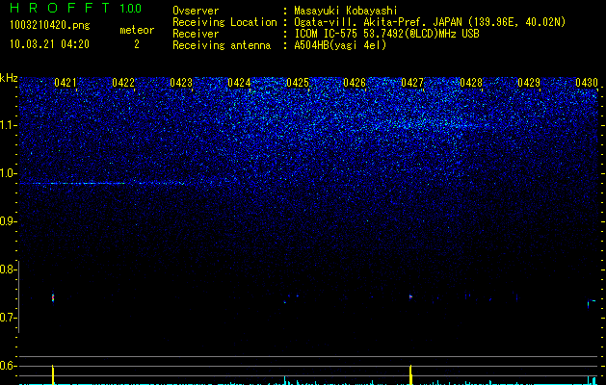Click the yellow detection bar under 0427
The width and height of the screenshot is (606, 385).
click(x=410, y=374)
